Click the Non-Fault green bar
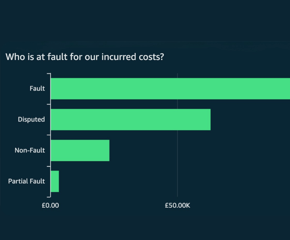 [80, 150]
